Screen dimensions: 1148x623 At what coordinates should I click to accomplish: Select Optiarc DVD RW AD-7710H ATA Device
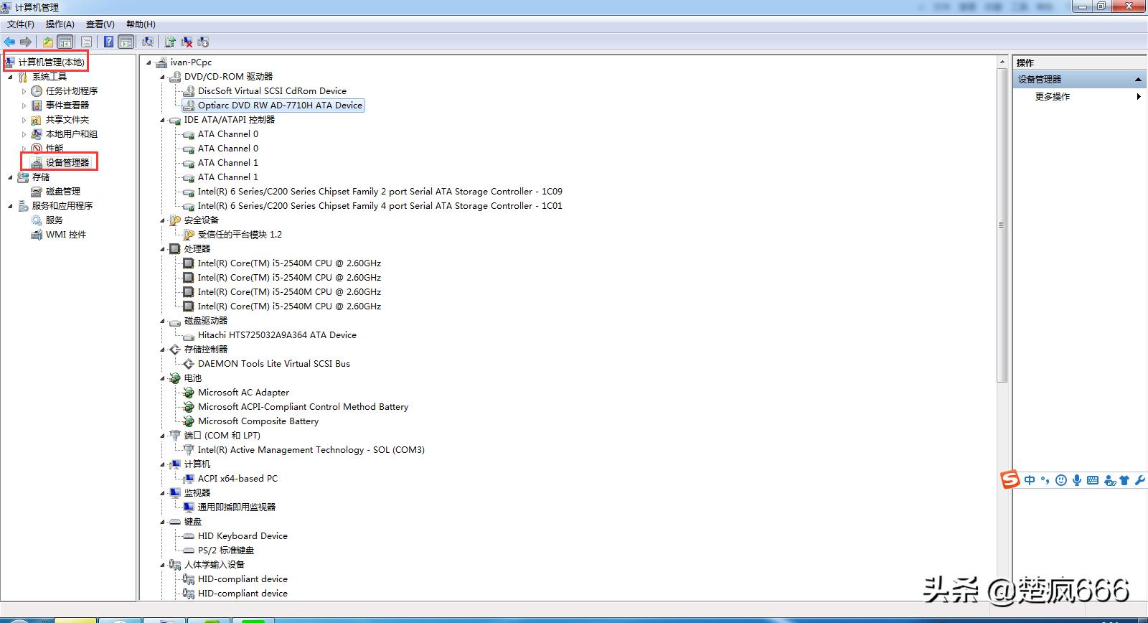click(x=281, y=106)
